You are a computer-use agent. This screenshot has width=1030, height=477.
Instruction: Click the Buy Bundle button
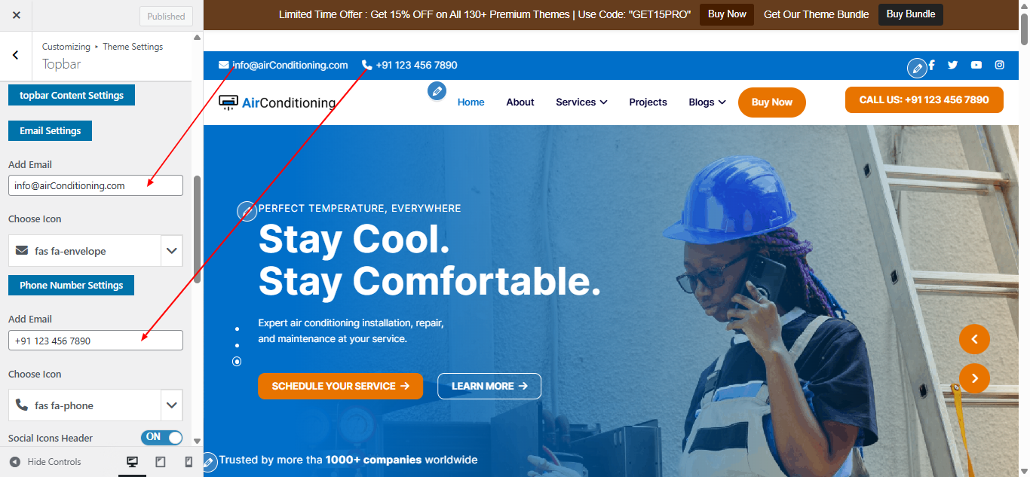[911, 14]
